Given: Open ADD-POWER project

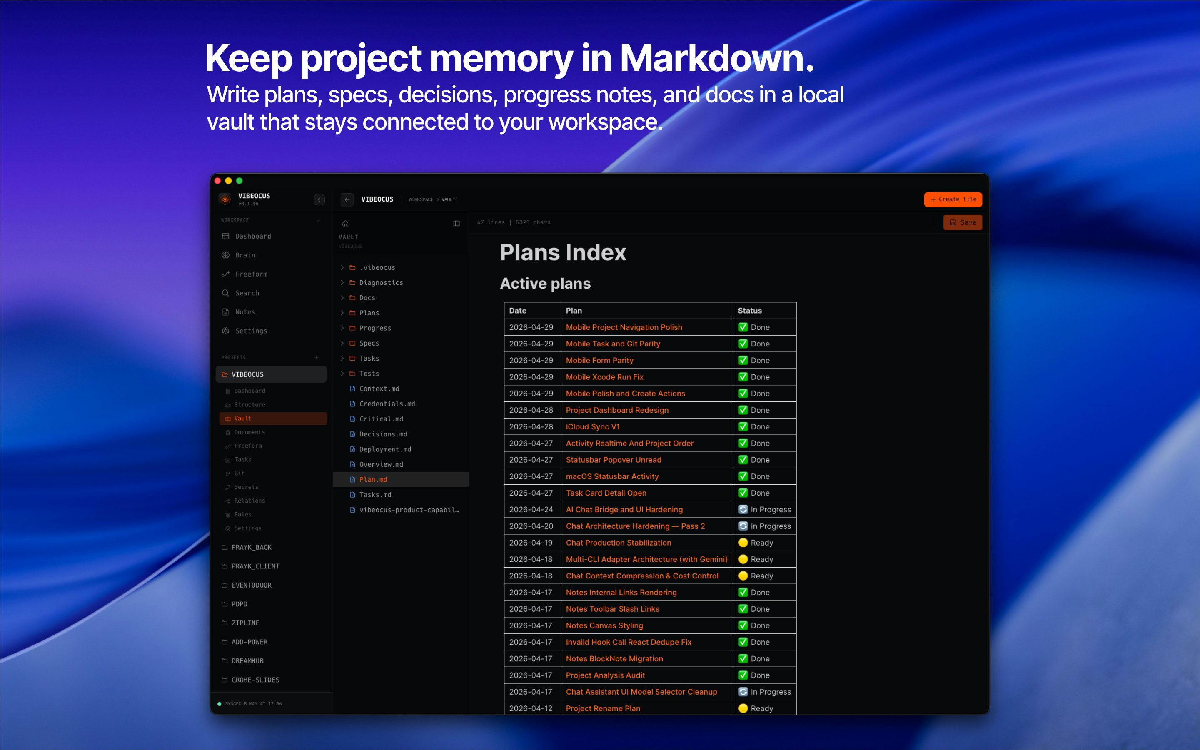Looking at the screenshot, I should (271, 642).
